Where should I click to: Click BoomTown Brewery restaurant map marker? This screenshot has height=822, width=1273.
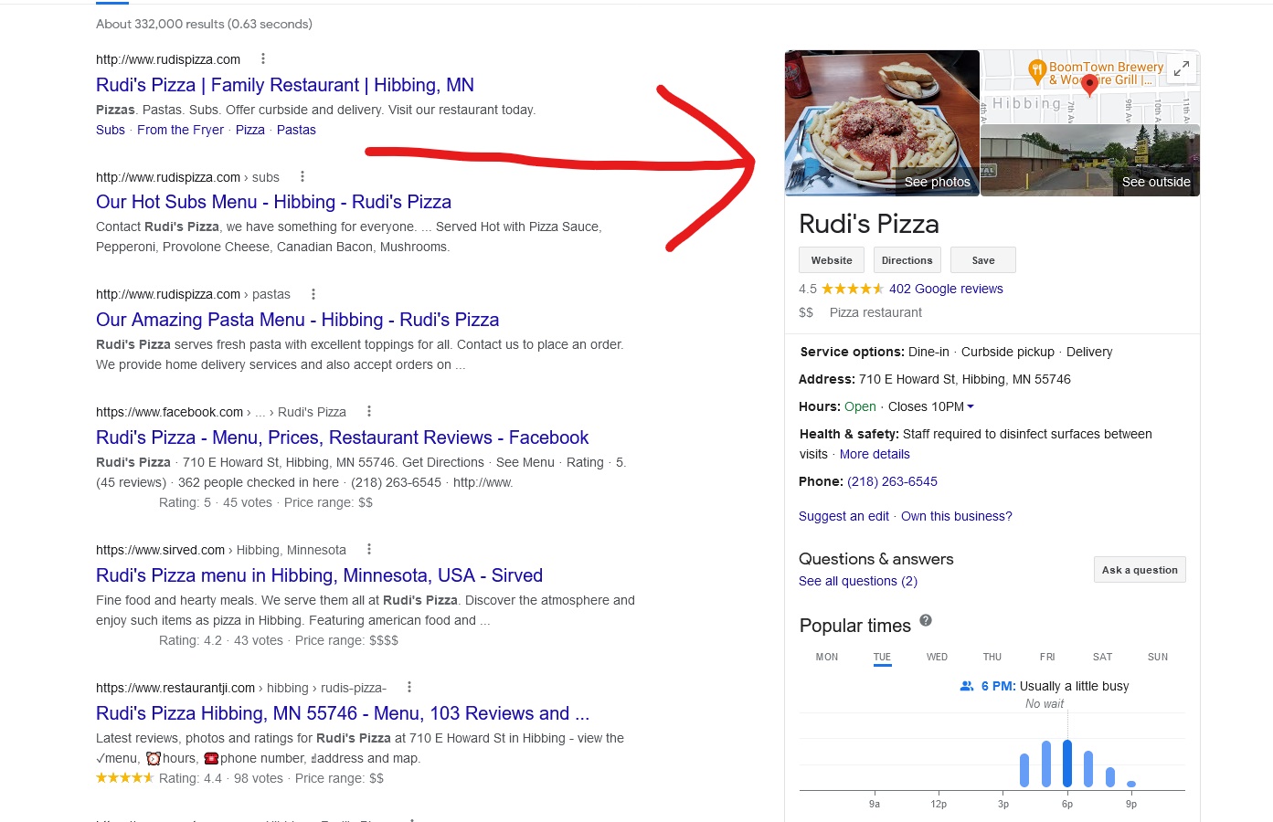(1036, 69)
